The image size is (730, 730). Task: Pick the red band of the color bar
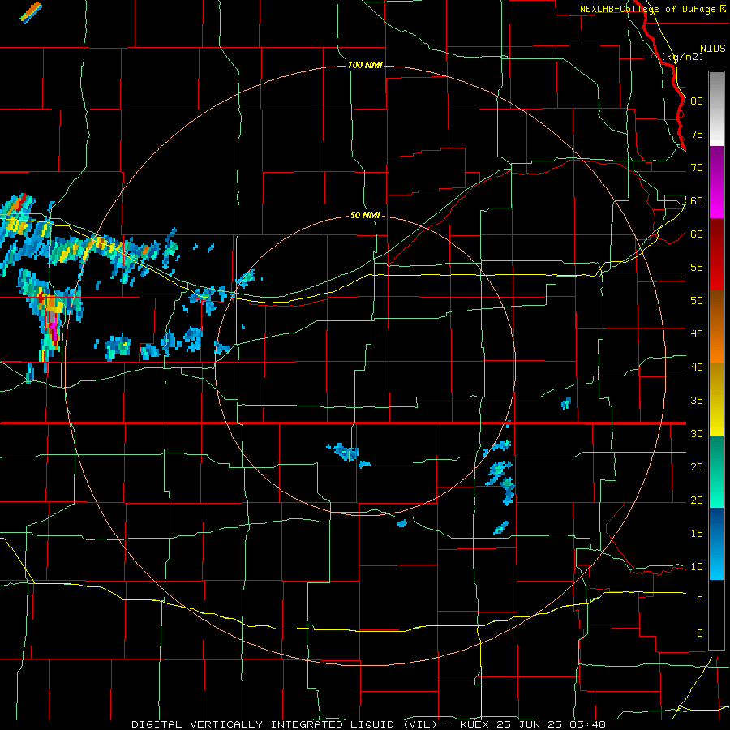point(716,255)
